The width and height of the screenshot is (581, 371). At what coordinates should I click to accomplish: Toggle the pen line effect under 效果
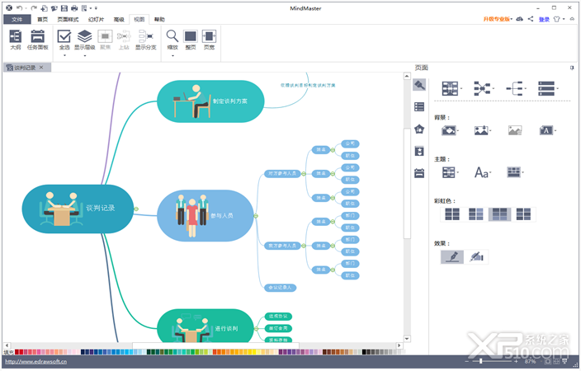(452, 256)
